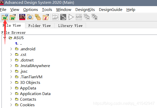Click the Application Data folder icon

17,94
